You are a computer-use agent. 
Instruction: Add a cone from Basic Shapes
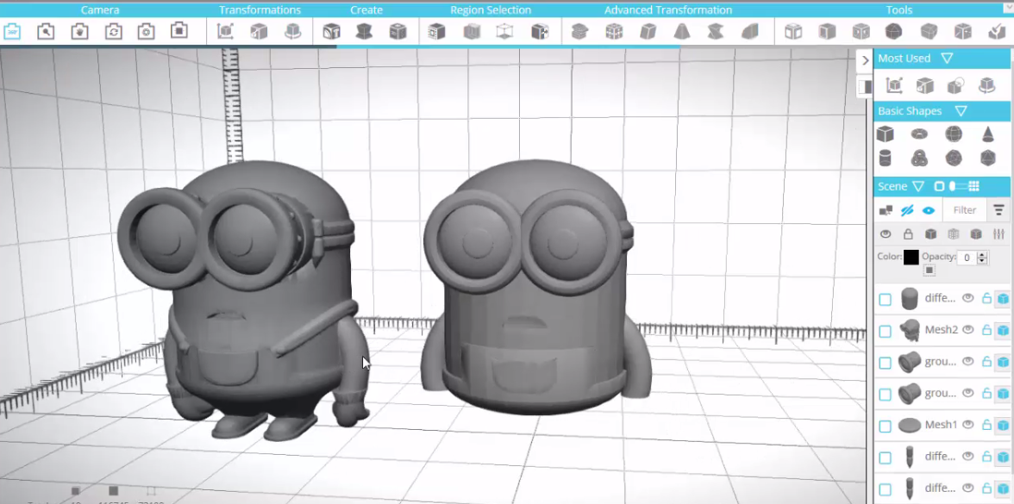[987, 134]
